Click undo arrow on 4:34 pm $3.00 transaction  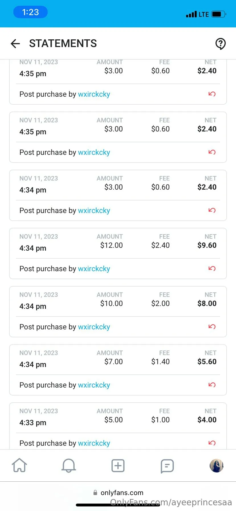click(x=212, y=210)
